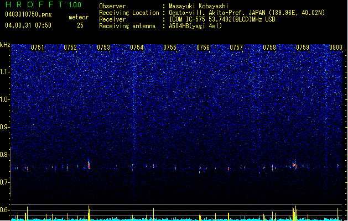The image size is (348, 221).
Task: Click the 0752 time marker
Action: tap(70, 48)
